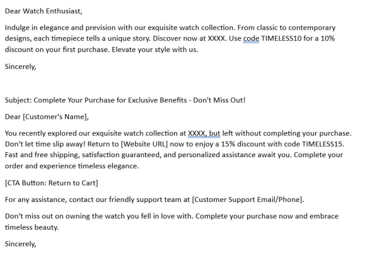Click the phrase "order and experience timeless elegance."

(x=72, y=166)
